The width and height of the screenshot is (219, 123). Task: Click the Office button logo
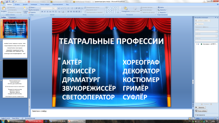coord(3,2)
